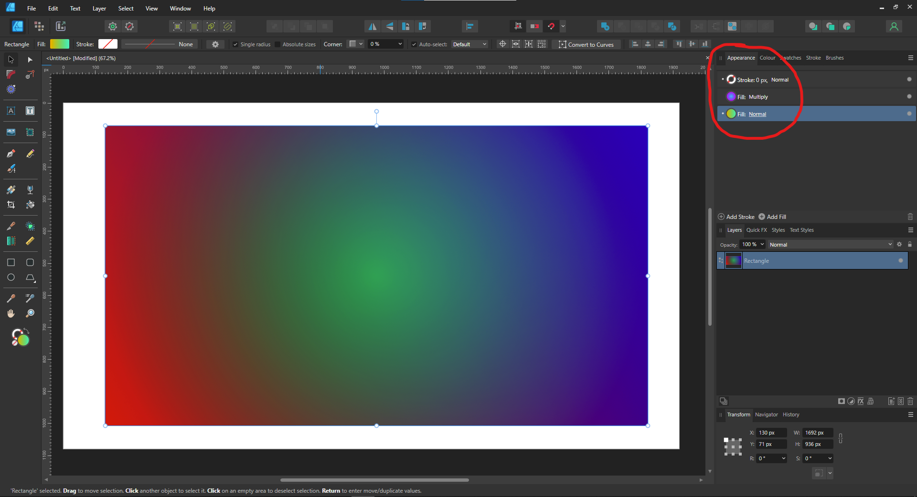Switch to the Brushes tab
917x497 pixels.
click(834, 58)
